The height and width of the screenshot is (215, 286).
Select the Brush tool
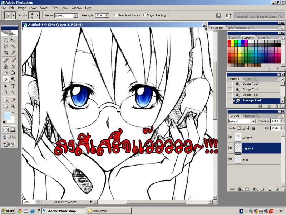(13, 60)
